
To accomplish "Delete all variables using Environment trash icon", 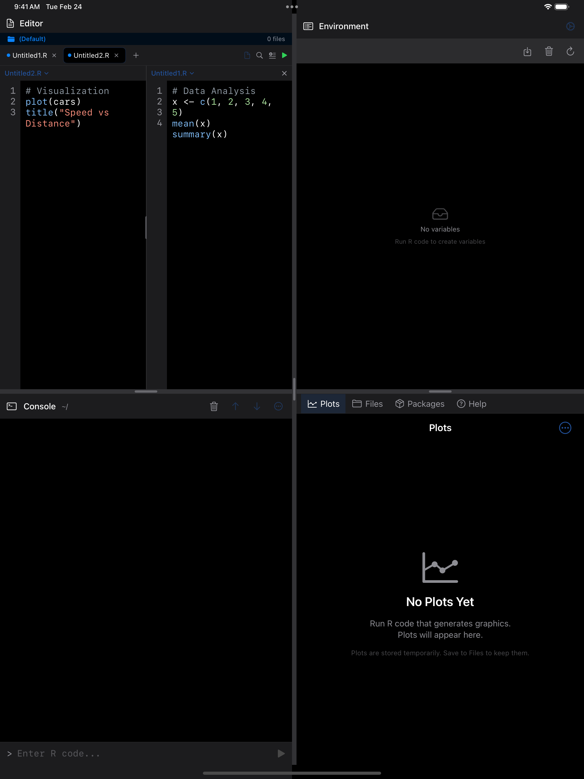I will click(x=549, y=52).
